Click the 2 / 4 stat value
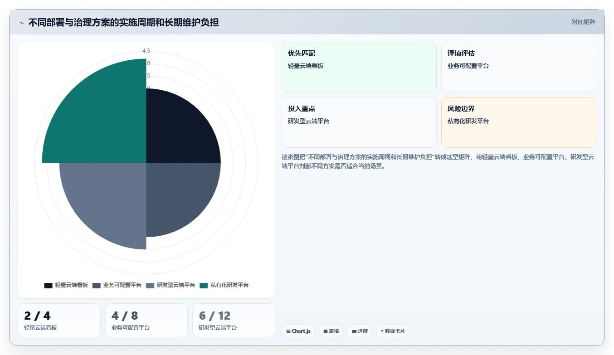The height and width of the screenshot is (355, 614). 37,316
